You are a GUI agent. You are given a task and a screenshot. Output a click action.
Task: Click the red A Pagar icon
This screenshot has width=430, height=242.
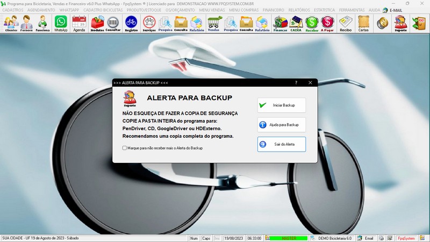point(327,24)
